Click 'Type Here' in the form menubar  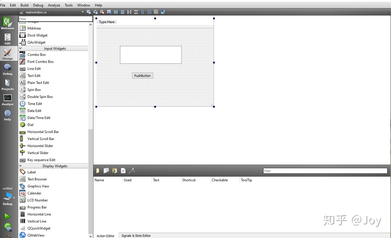[x=107, y=22]
